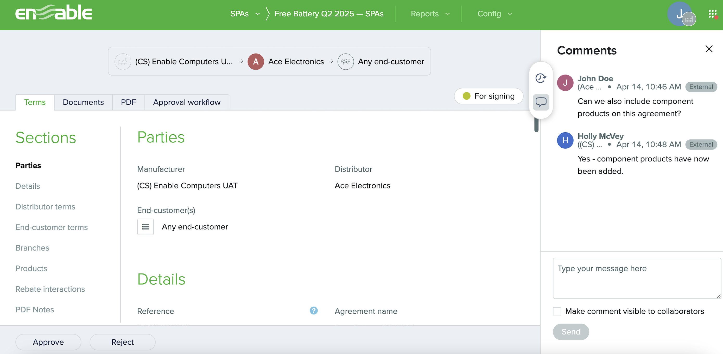Click John Doe's avatar in comments

click(565, 83)
